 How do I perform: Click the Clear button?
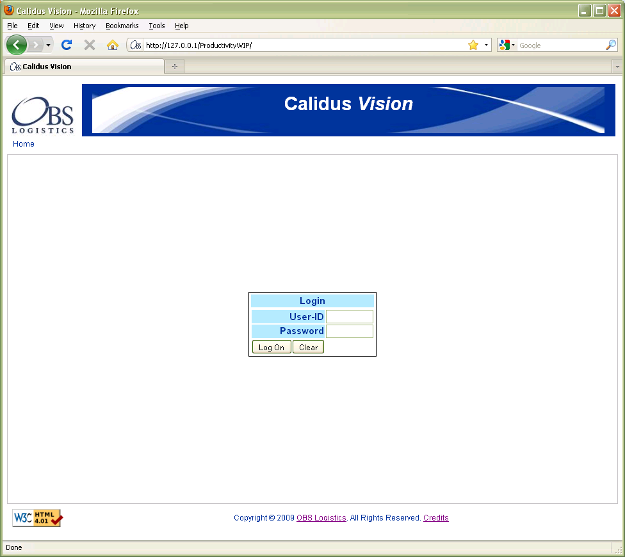[308, 347]
